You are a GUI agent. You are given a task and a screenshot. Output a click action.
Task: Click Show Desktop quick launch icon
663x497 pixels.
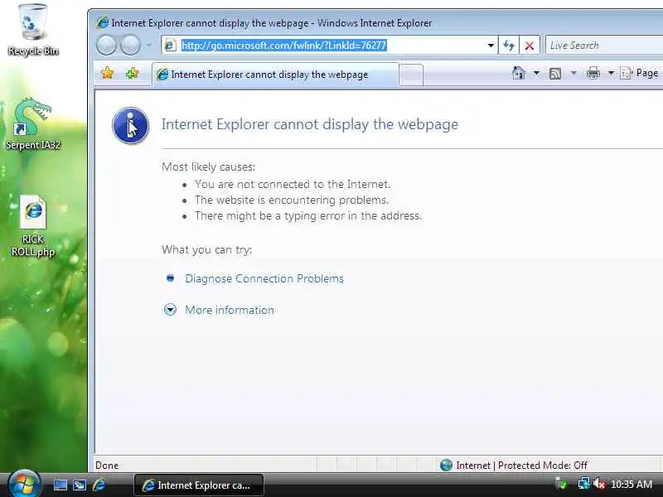point(60,485)
